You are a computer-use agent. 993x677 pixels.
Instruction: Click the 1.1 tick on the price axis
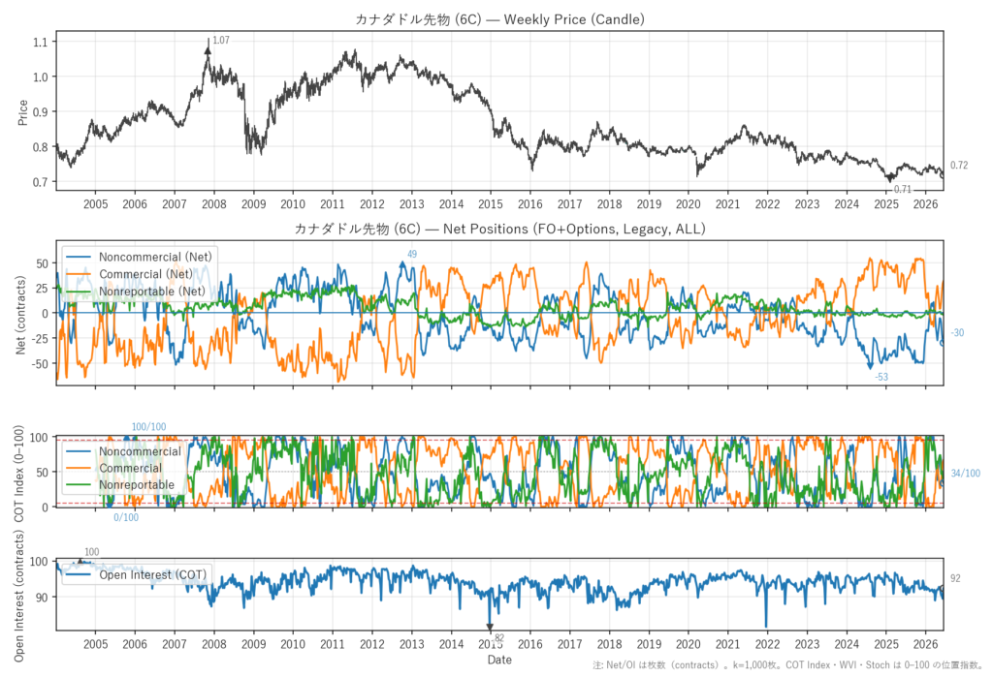(x=40, y=42)
